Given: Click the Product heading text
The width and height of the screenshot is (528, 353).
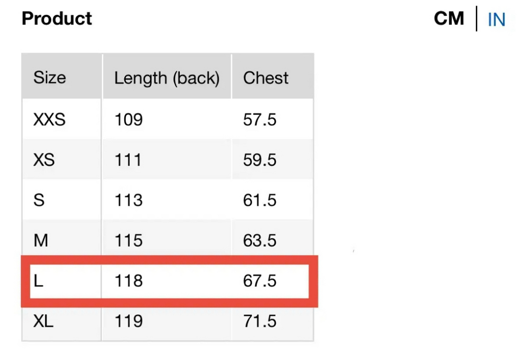Looking at the screenshot, I should pyautogui.click(x=57, y=19).
